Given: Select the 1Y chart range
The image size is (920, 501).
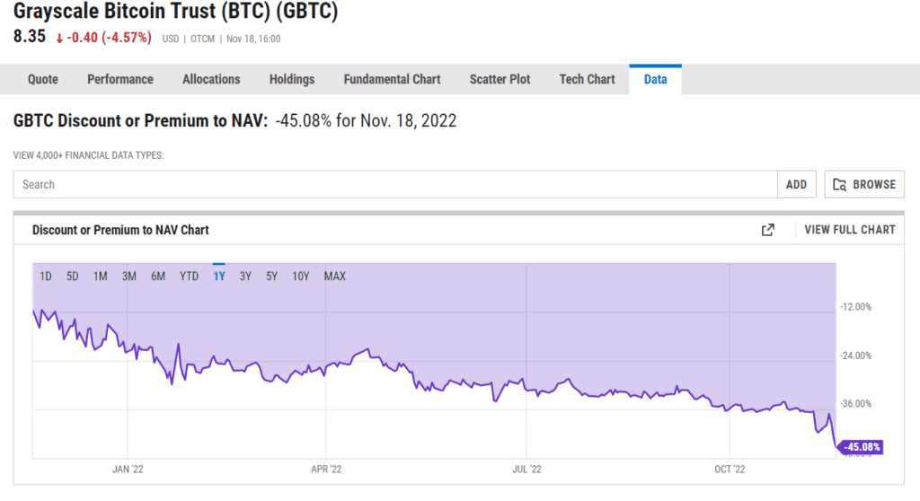Looking at the screenshot, I should point(219,277).
